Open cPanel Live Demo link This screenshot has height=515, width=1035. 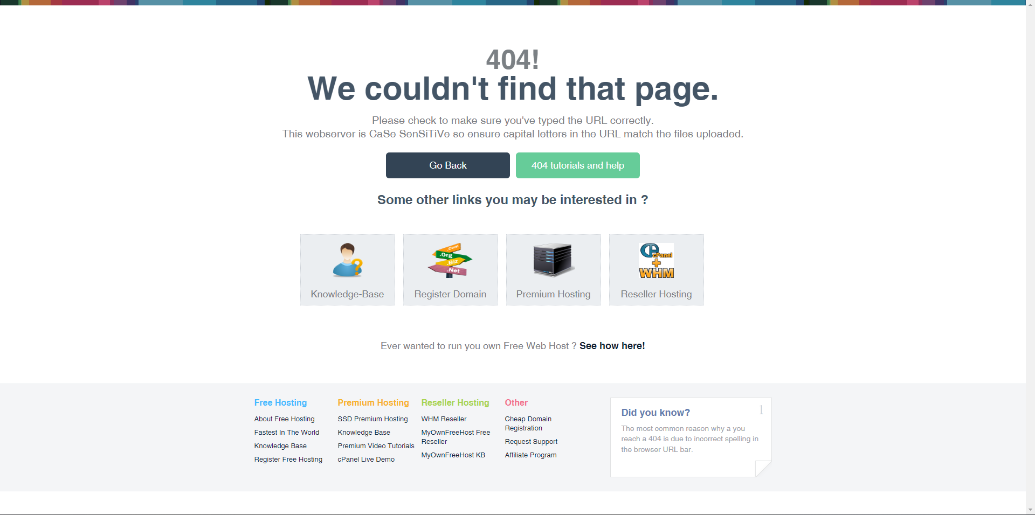[367, 460]
